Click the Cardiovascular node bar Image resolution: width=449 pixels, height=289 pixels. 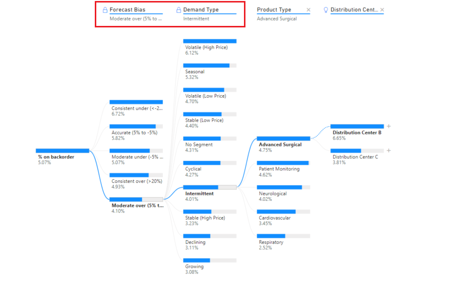click(x=283, y=212)
